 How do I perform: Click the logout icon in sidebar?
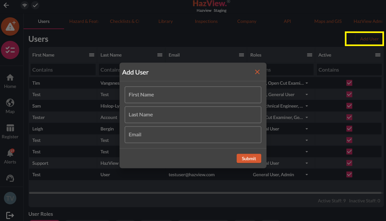[x=10, y=215]
